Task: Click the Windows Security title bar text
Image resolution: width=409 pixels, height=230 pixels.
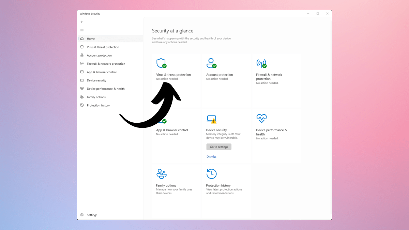Action: (90, 14)
